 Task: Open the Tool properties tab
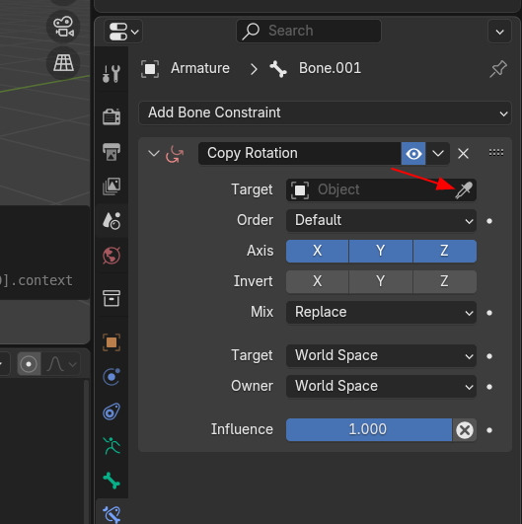click(112, 74)
